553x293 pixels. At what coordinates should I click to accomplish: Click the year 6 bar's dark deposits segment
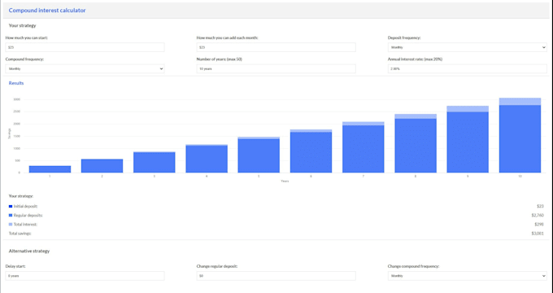(x=311, y=152)
